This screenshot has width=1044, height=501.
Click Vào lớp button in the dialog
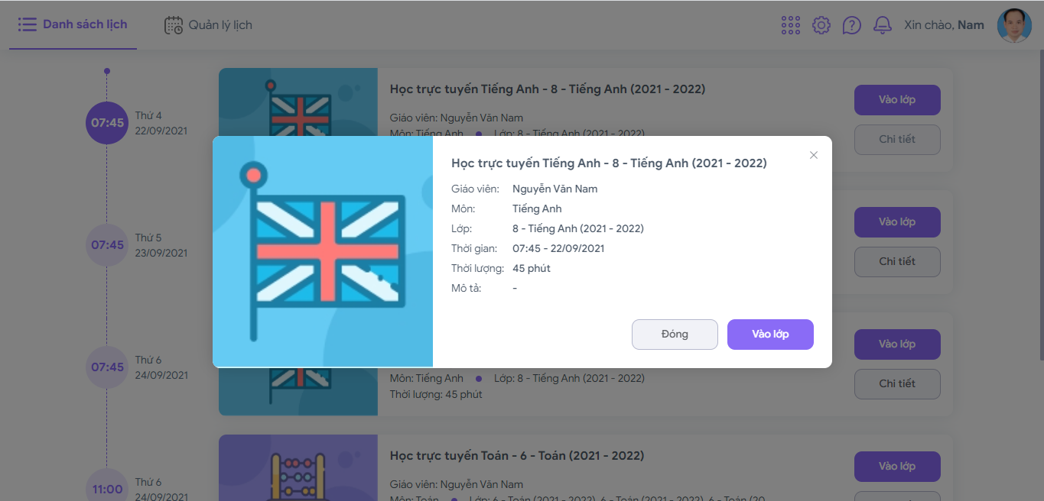(770, 335)
